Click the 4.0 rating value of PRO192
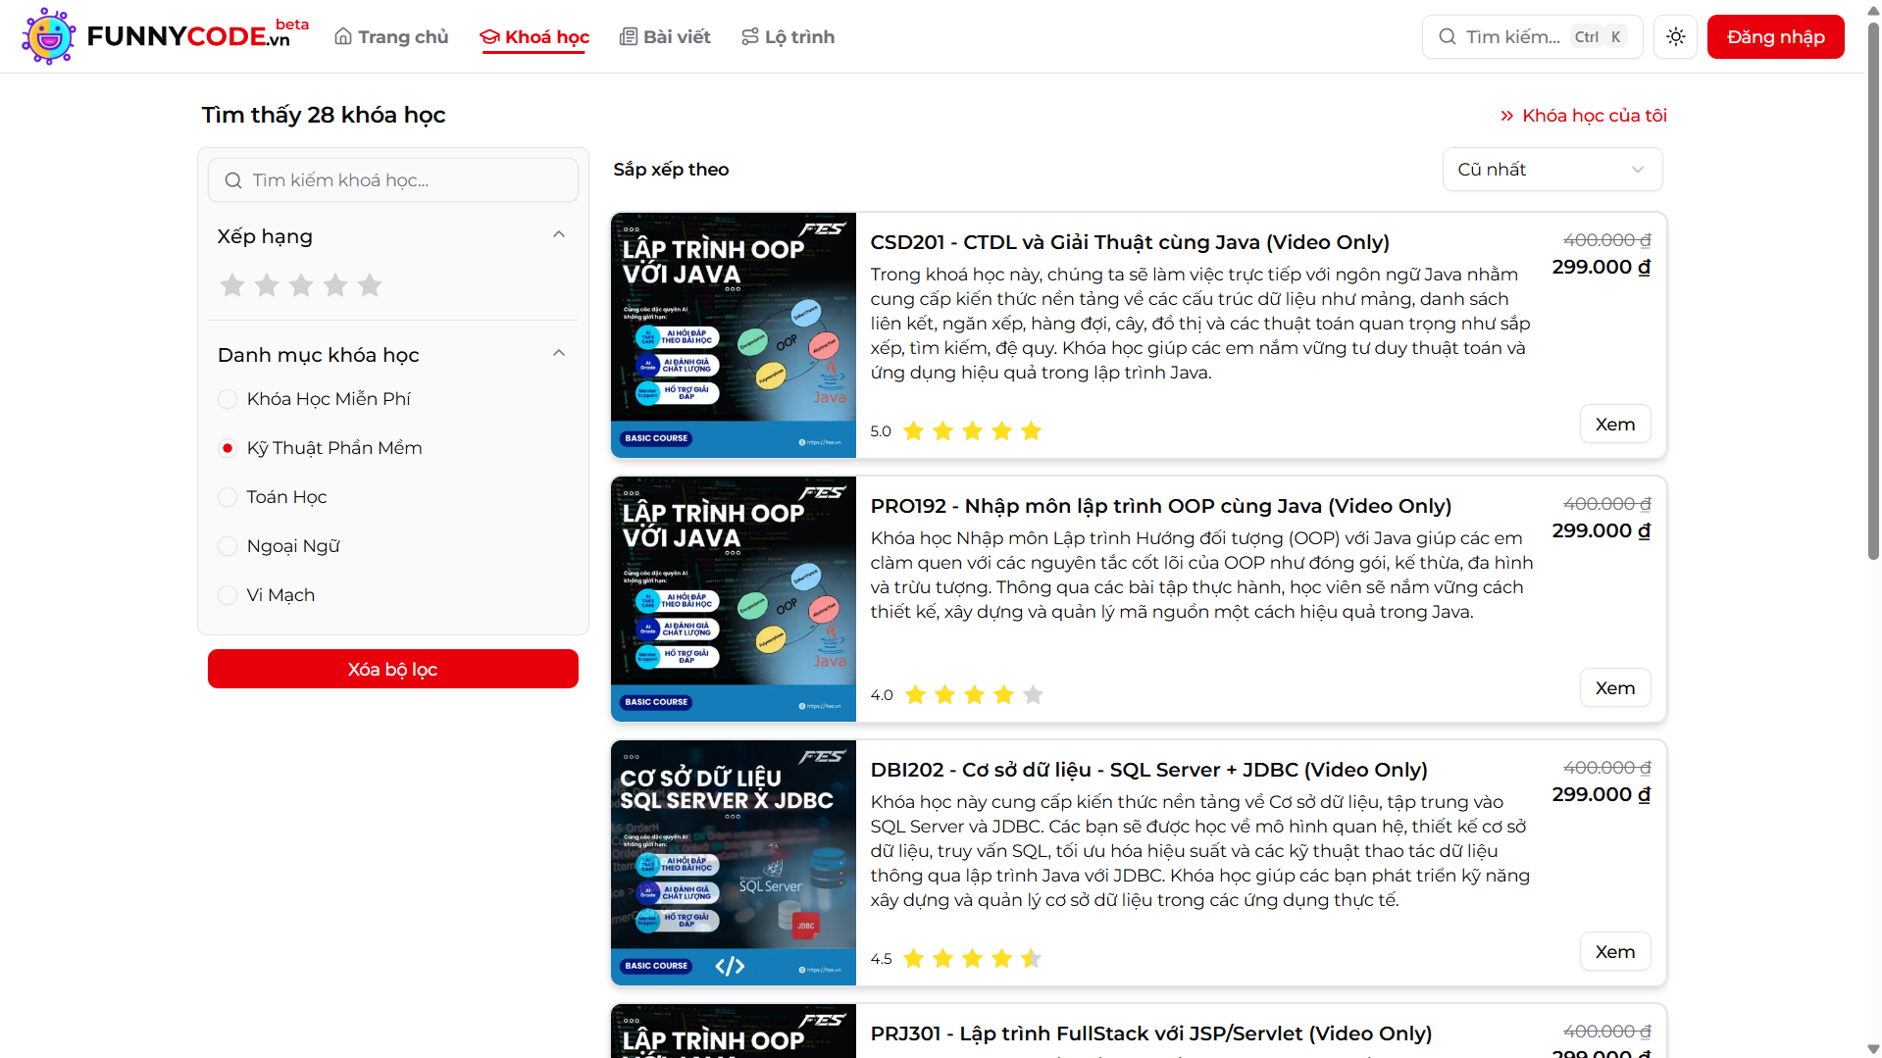This screenshot has width=1882, height=1058. point(882,695)
